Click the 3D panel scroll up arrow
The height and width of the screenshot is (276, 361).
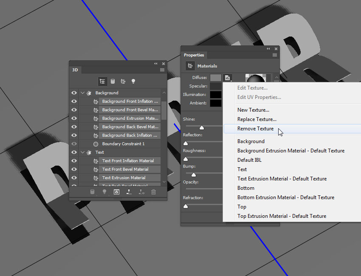coord(164,93)
